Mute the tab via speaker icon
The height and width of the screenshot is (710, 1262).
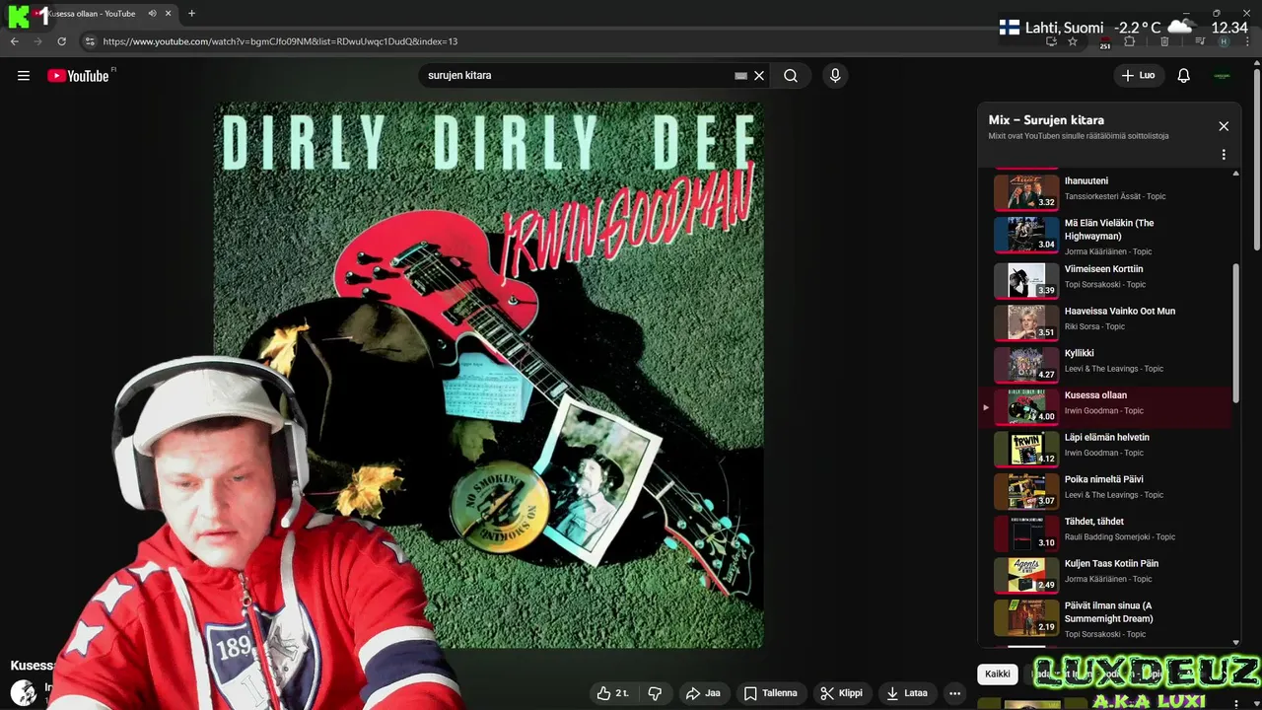[152, 14]
